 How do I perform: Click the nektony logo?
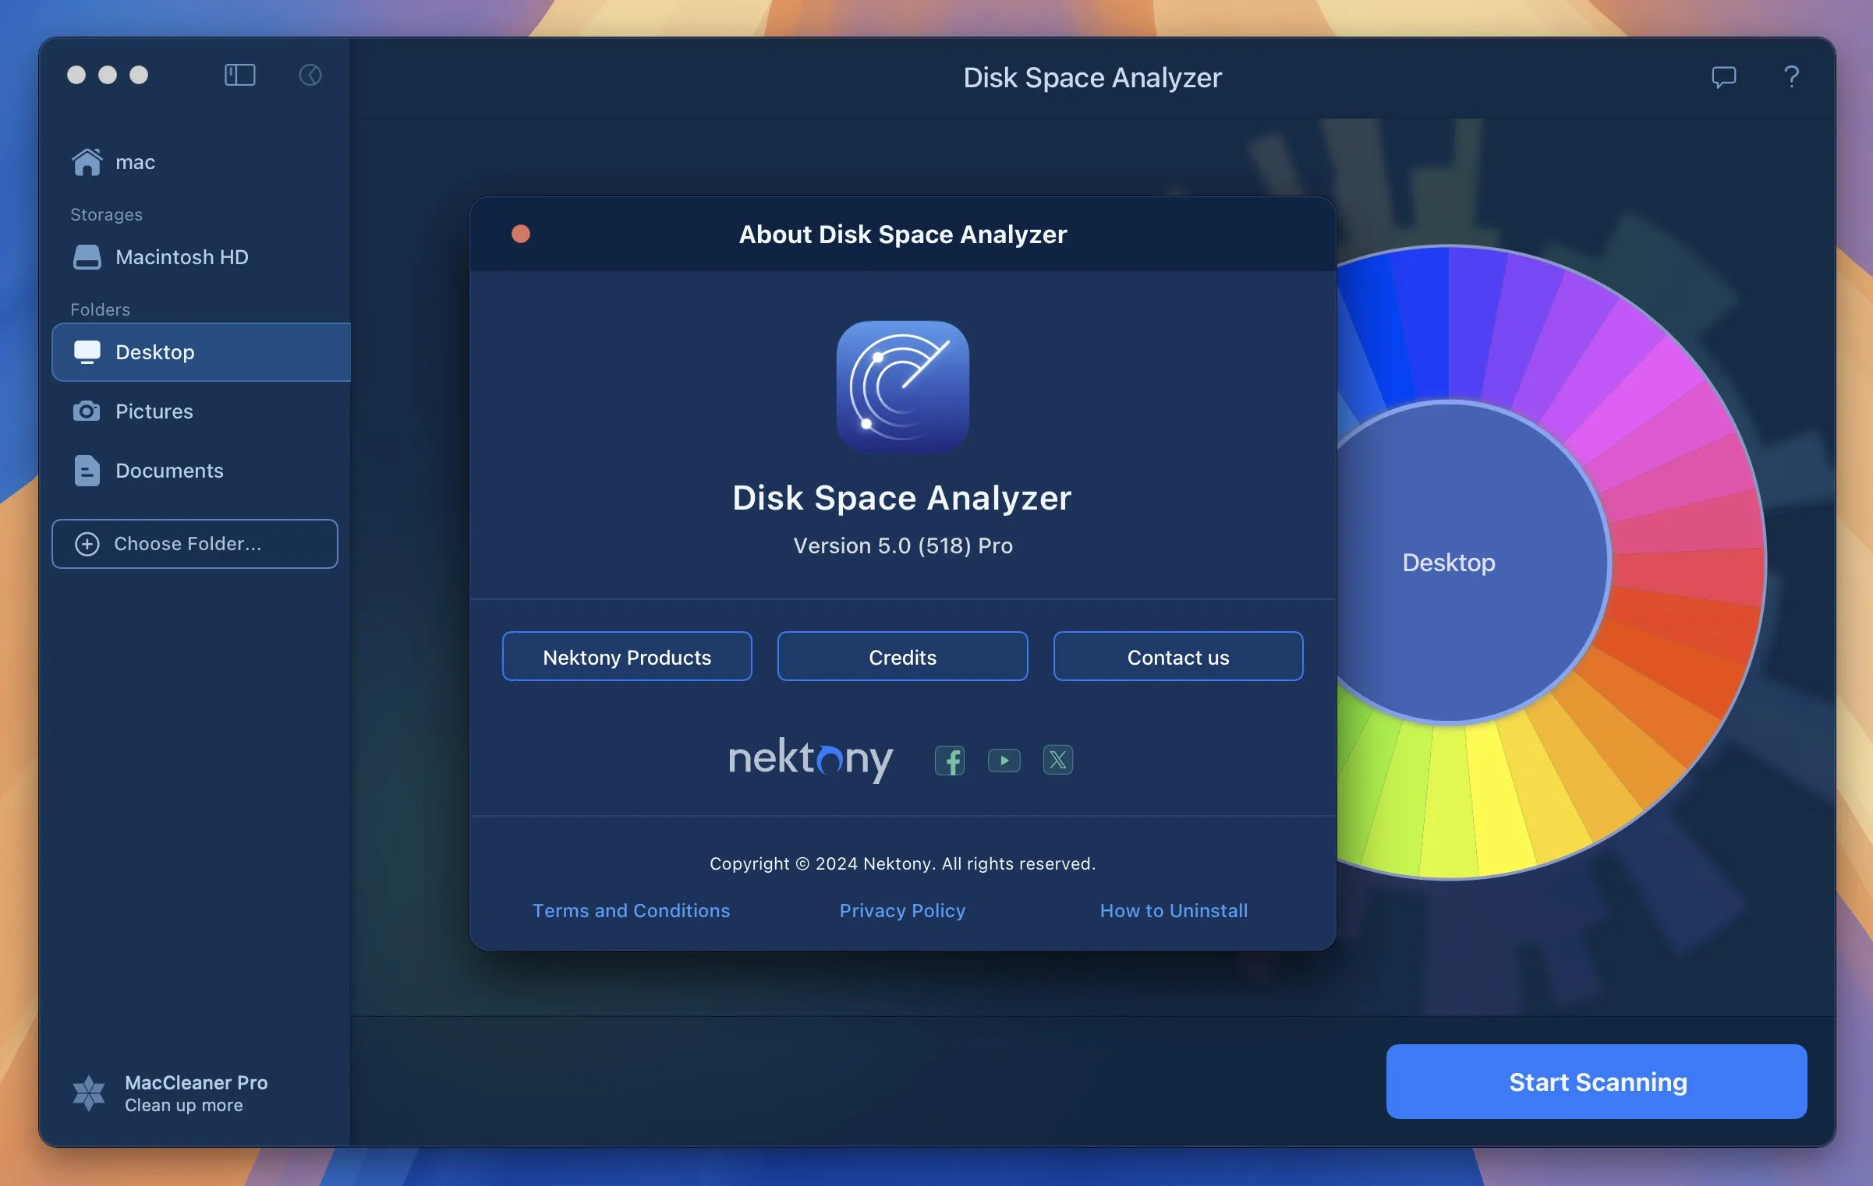810,759
